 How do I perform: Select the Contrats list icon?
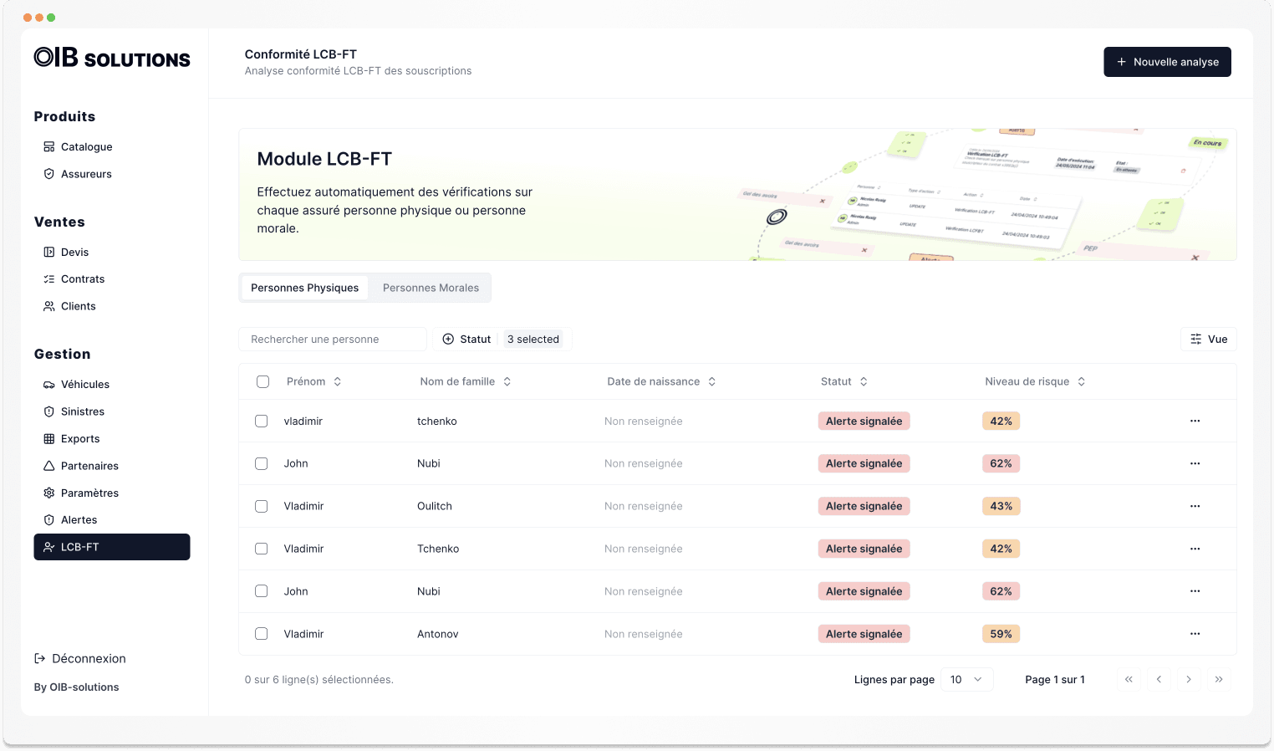click(x=48, y=278)
